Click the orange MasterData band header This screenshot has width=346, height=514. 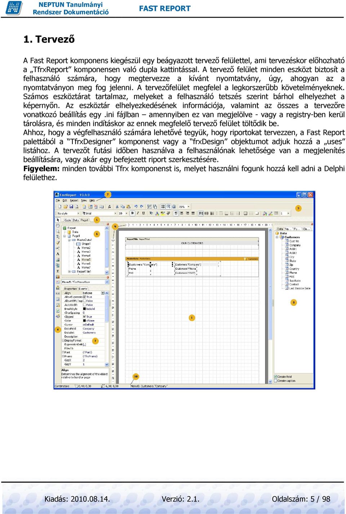pos(192,259)
